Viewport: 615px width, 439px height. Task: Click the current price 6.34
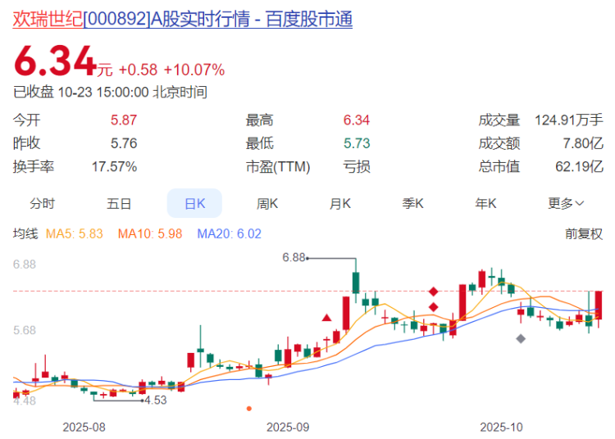click(x=55, y=61)
